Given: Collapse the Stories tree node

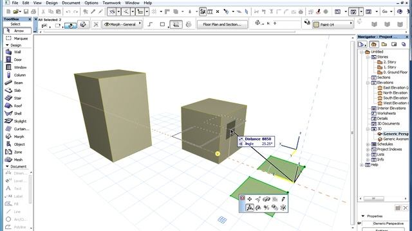Looking at the screenshot, I should [x=368, y=57].
